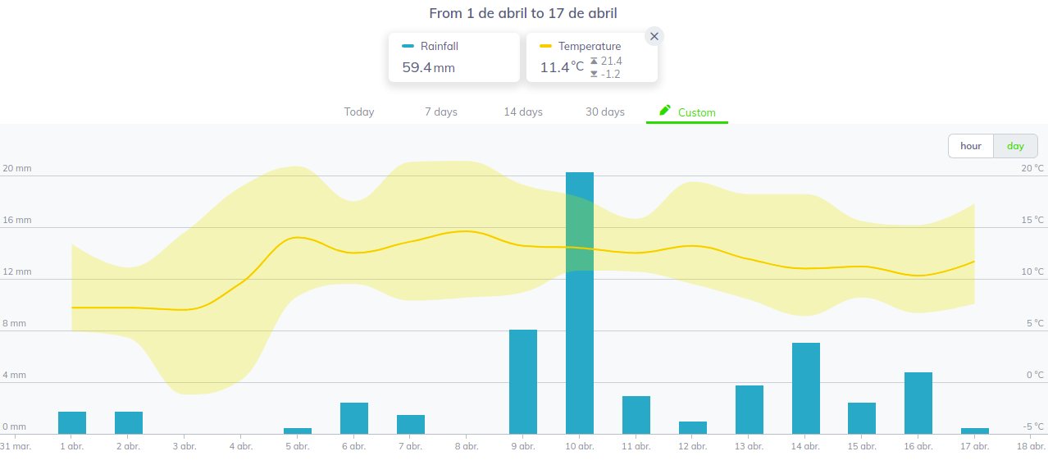
Task: Click the 8 mm axis label
Action: 15,323
